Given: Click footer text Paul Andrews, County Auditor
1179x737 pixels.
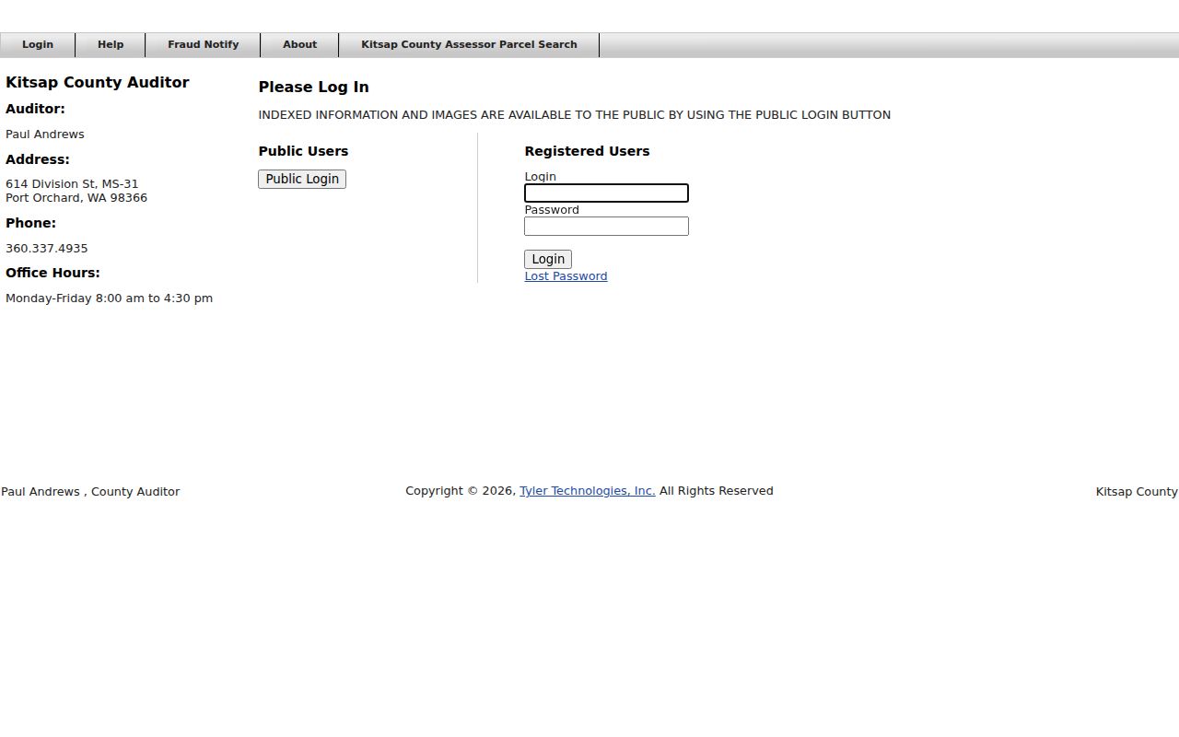Looking at the screenshot, I should click(x=90, y=492).
